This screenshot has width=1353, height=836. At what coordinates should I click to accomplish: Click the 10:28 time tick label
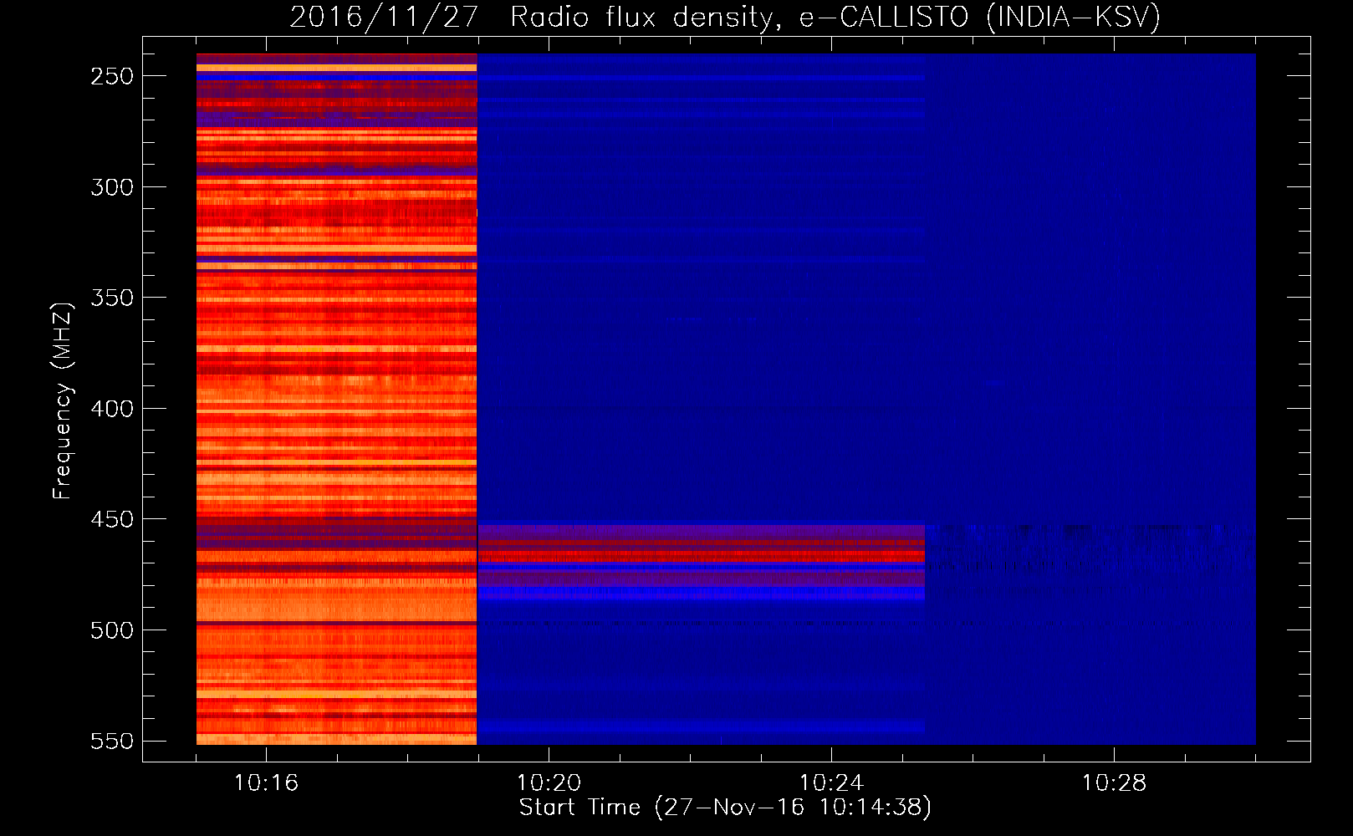1114,783
